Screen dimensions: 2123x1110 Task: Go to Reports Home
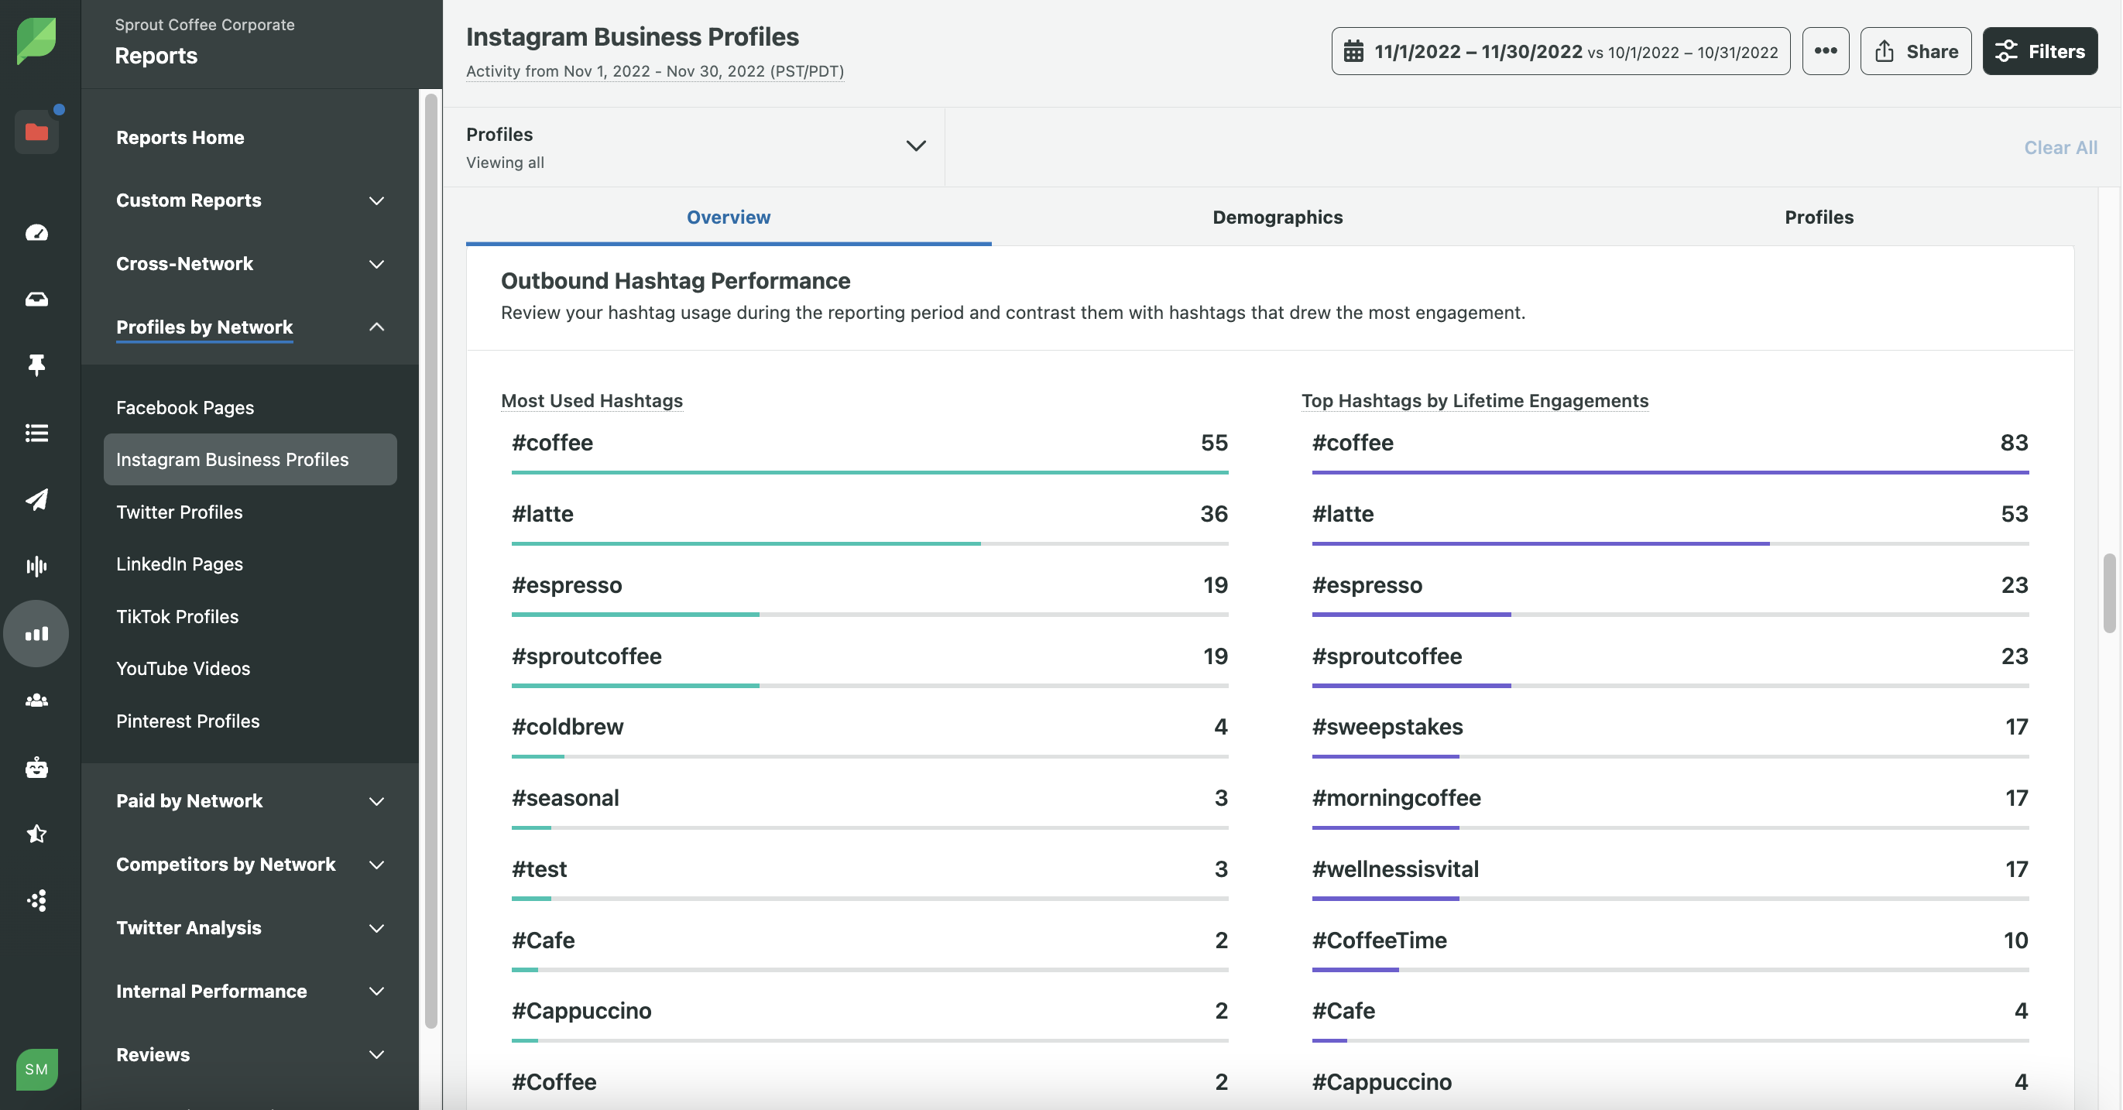(x=180, y=137)
